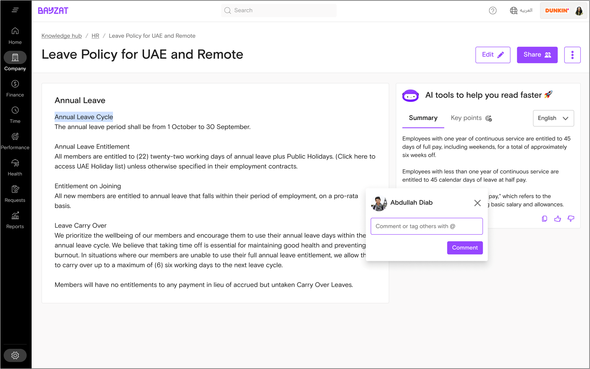This screenshot has width=590, height=369.
Task: Open settings gear in sidebar
Action: [15, 355]
